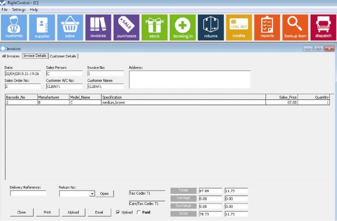The height and width of the screenshot is (221, 337).
Task: Expand the Return No dropdown
Action: (x=92, y=194)
